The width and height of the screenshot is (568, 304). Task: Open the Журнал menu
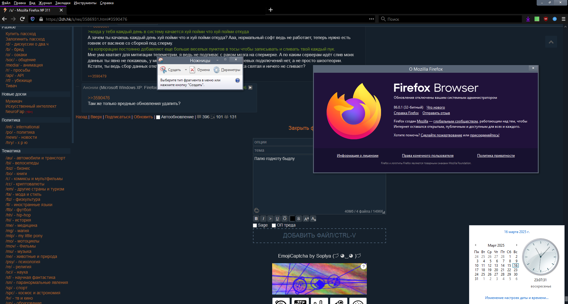point(45,3)
